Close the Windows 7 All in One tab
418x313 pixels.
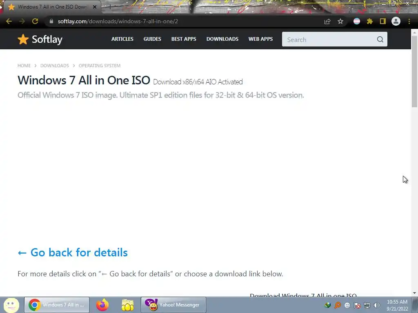point(95,7)
